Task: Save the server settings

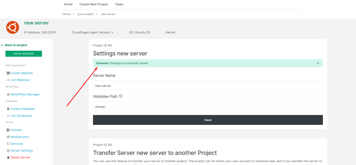Action: [x=208, y=120]
